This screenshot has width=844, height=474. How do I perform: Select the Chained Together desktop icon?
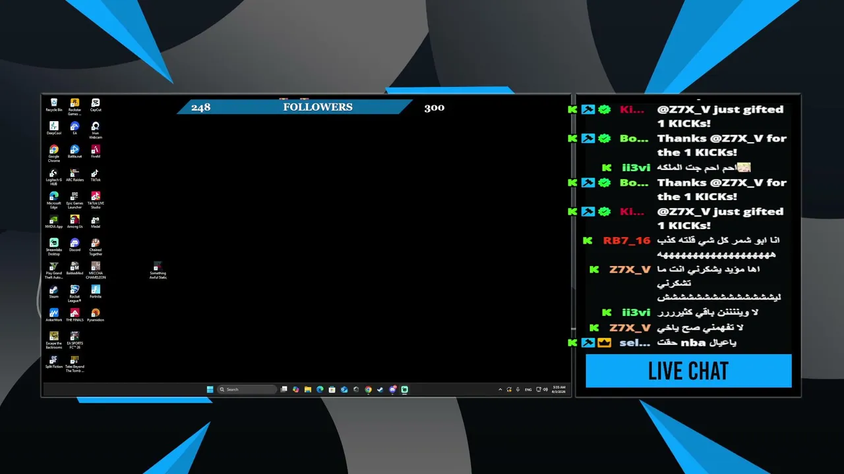(x=96, y=247)
